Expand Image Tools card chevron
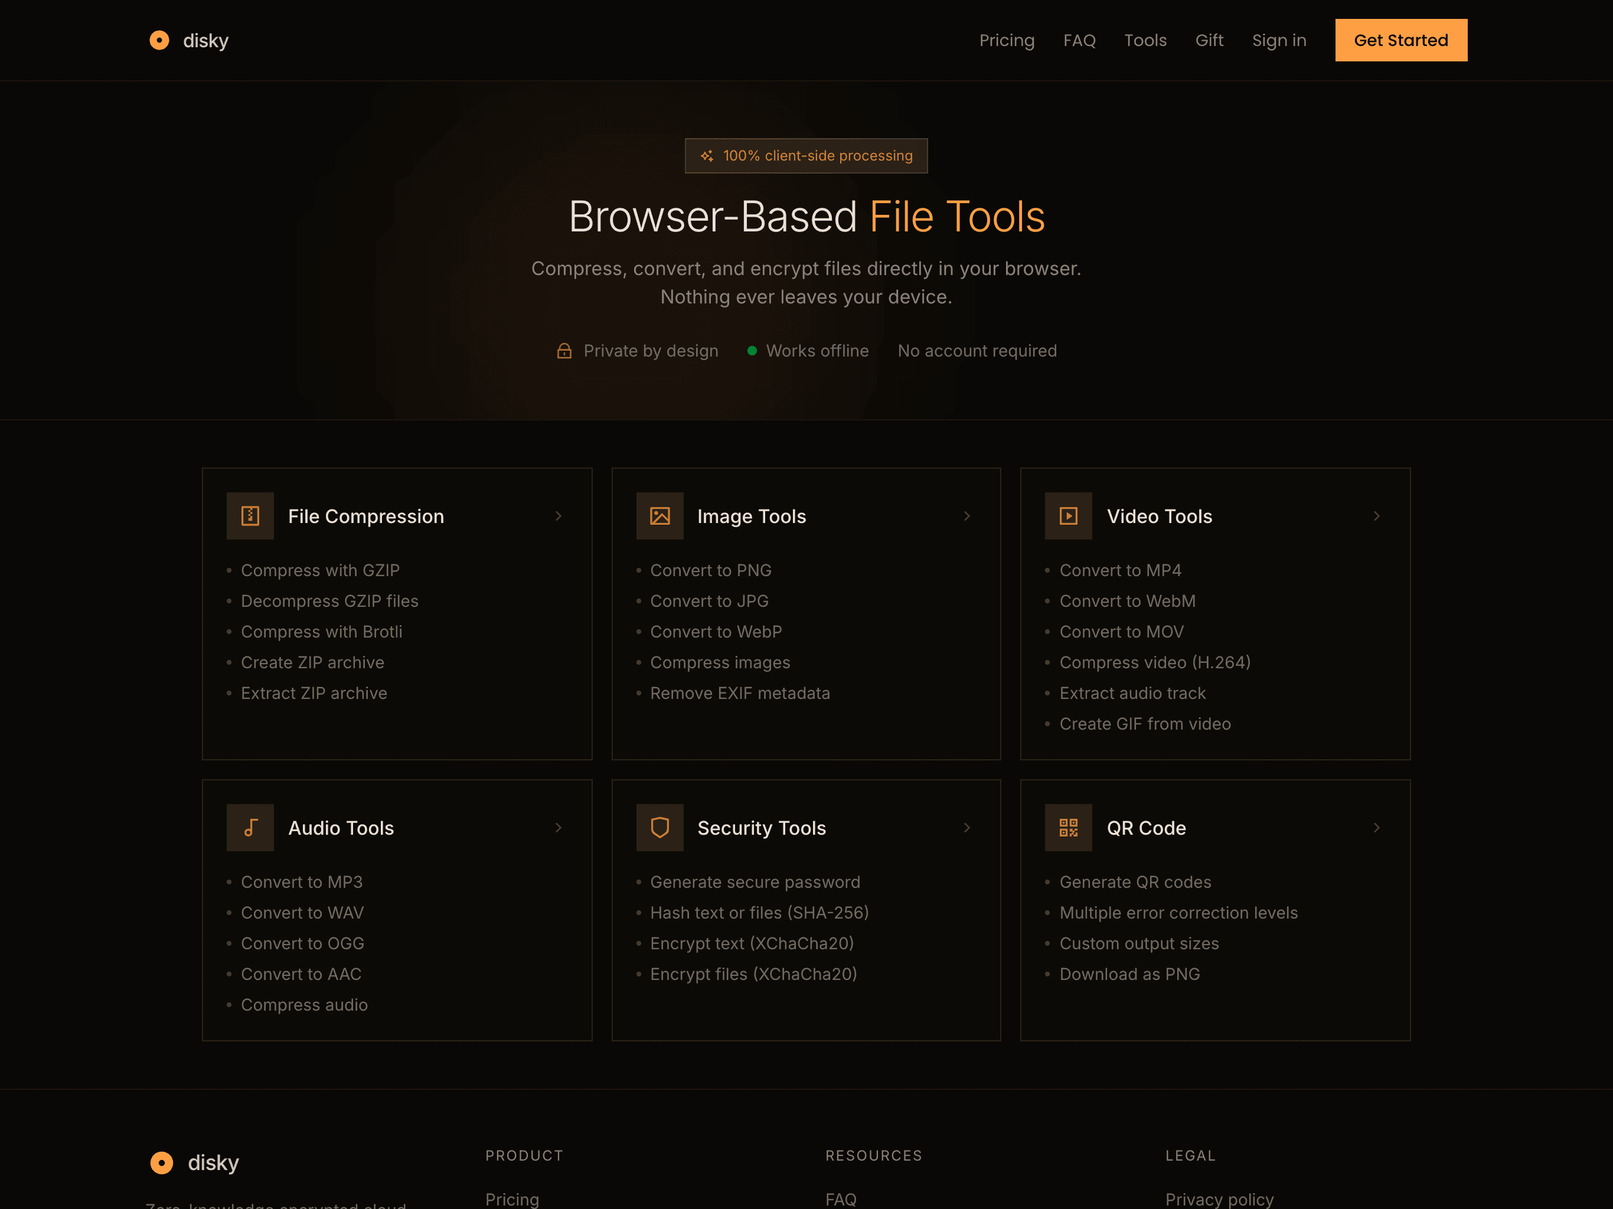The width and height of the screenshot is (1613, 1209). [967, 515]
